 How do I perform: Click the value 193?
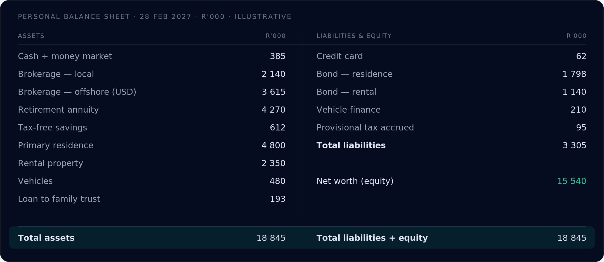tap(278, 199)
